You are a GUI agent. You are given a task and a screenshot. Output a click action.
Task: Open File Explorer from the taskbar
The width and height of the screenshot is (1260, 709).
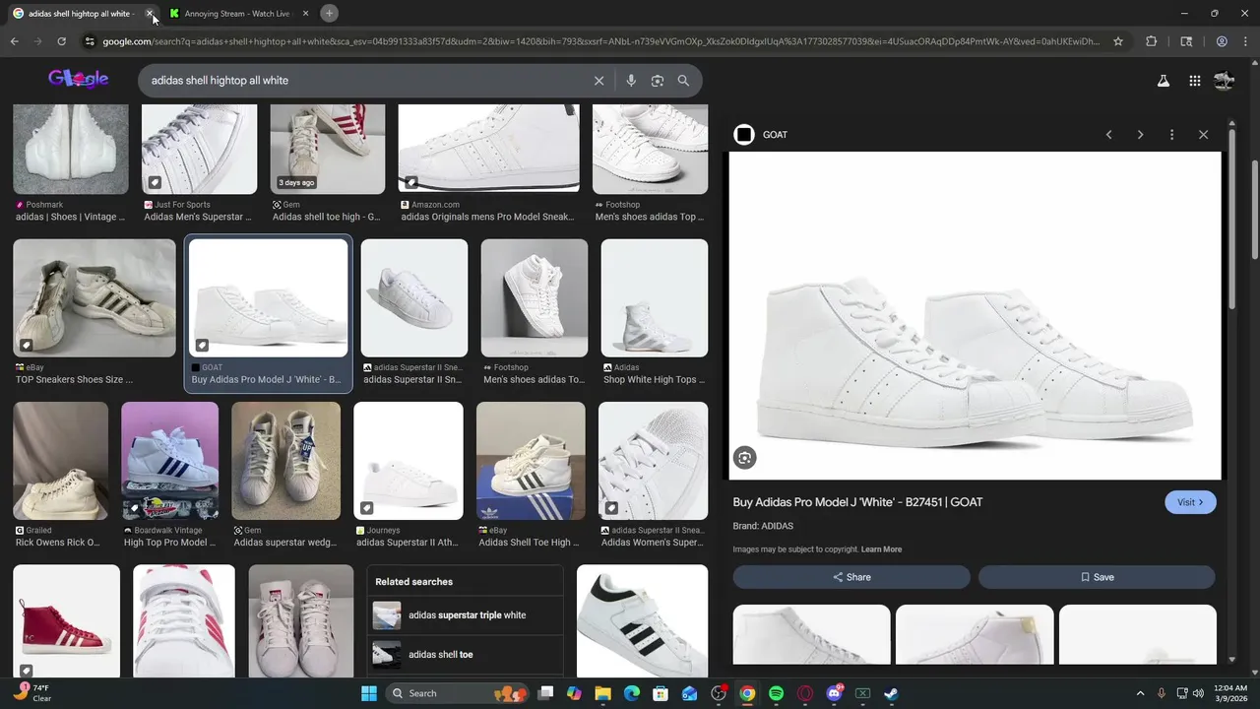602,693
